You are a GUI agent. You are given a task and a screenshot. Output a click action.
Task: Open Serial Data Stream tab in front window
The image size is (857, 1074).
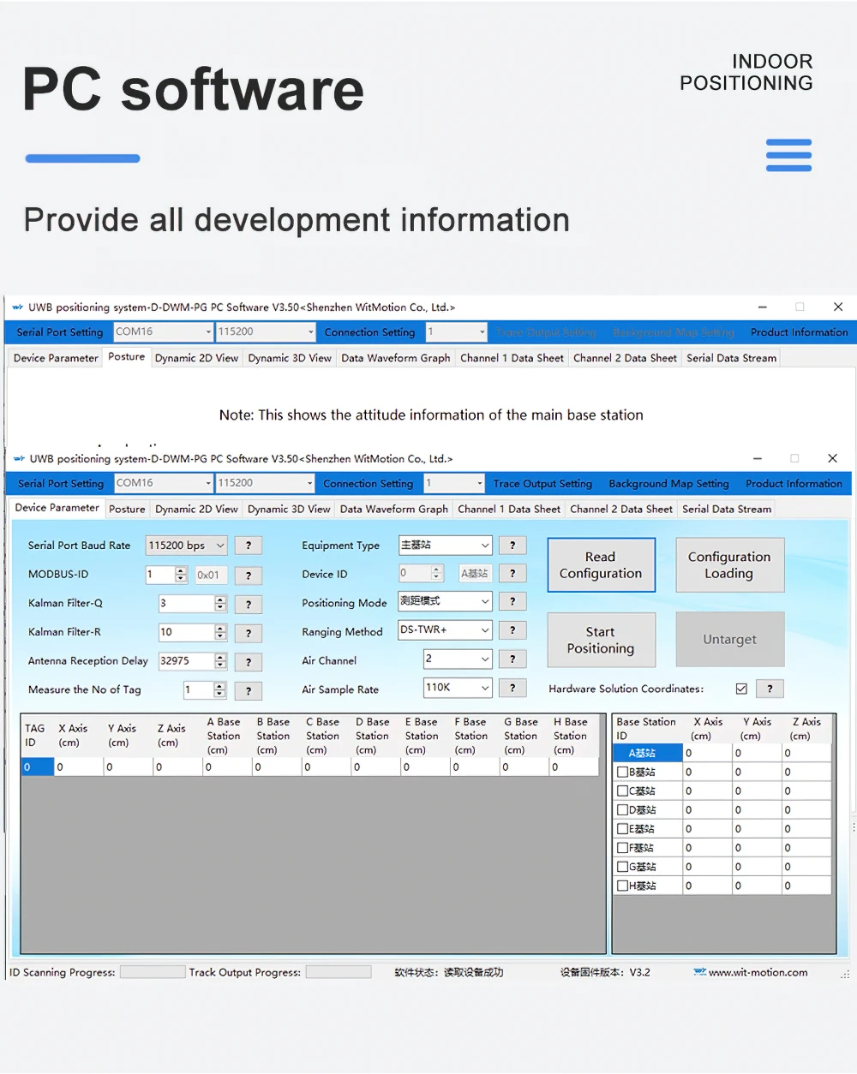(x=727, y=509)
